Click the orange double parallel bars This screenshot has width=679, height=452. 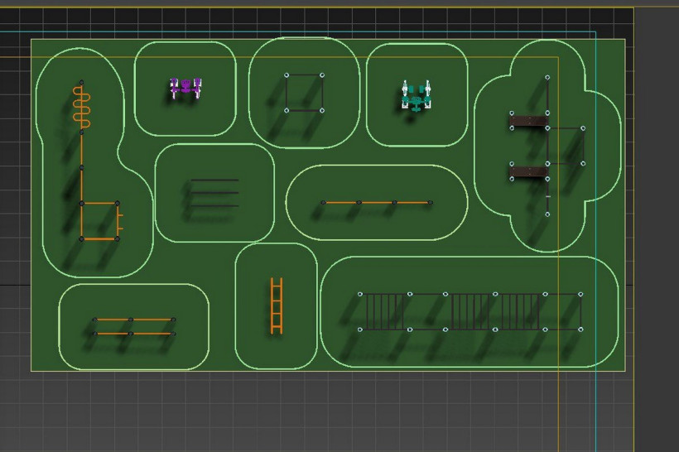(132, 326)
